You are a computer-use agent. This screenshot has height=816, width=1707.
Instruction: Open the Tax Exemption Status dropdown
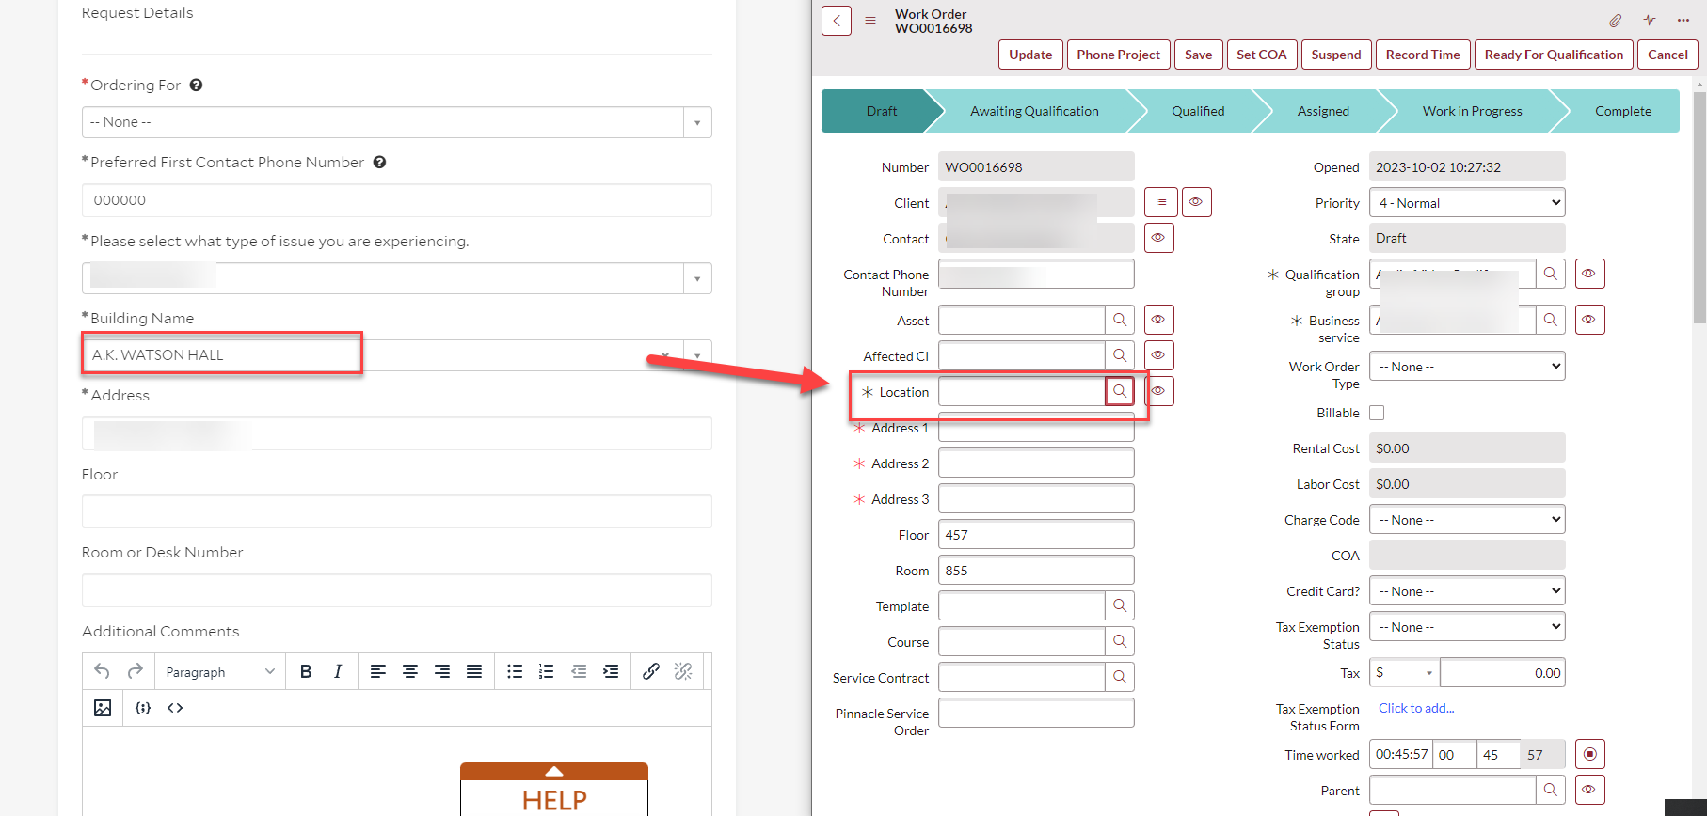tap(1467, 626)
